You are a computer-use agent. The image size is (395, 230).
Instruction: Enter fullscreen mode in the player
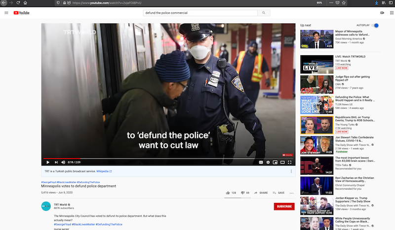291,162
